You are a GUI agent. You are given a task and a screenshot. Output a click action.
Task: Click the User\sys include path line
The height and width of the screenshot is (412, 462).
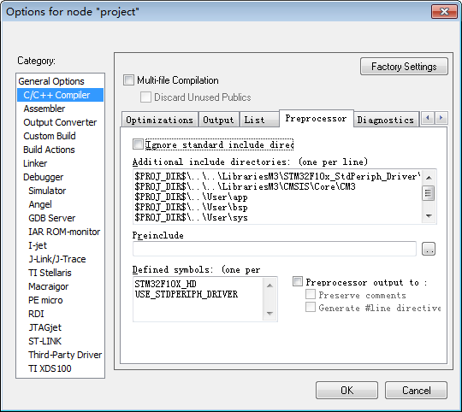tap(191, 217)
